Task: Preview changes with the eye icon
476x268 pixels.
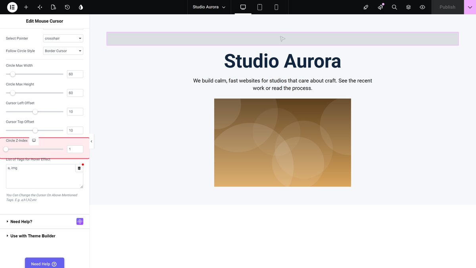Action: pyautogui.click(x=422, y=7)
